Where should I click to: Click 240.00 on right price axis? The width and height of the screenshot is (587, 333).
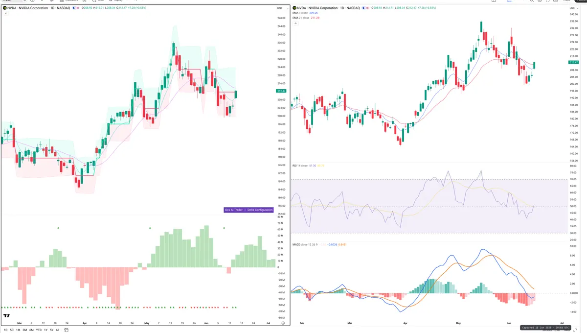coord(574,14)
